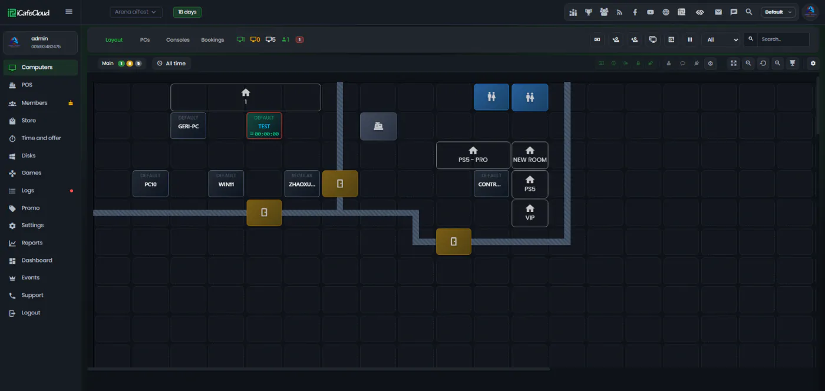Click the fit-to-screen expand arrows icon

coord(734,63)
